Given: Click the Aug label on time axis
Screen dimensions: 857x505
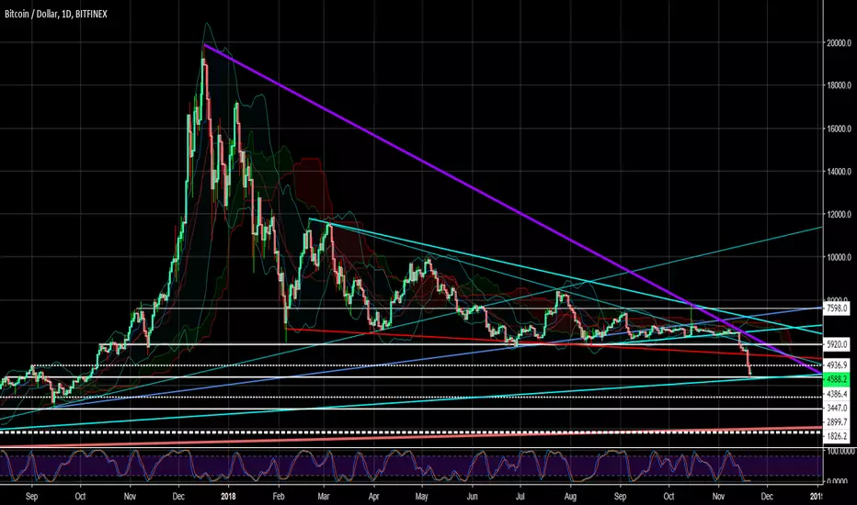Looking at the screenshot, I should (571, 496).
